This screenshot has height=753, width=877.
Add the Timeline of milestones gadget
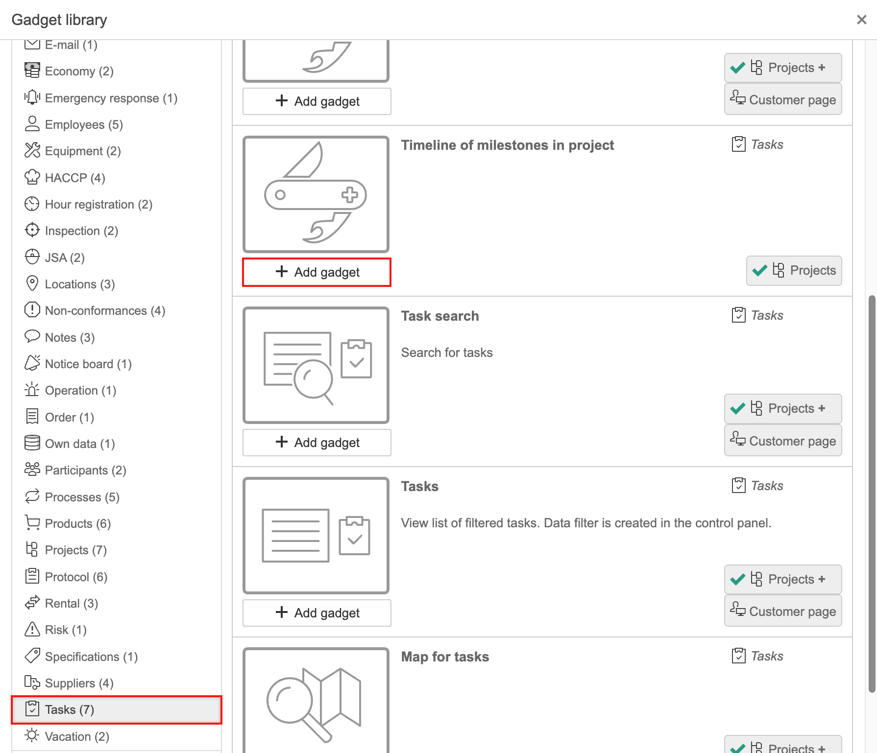pyautogui.click(x=317, y=272)
